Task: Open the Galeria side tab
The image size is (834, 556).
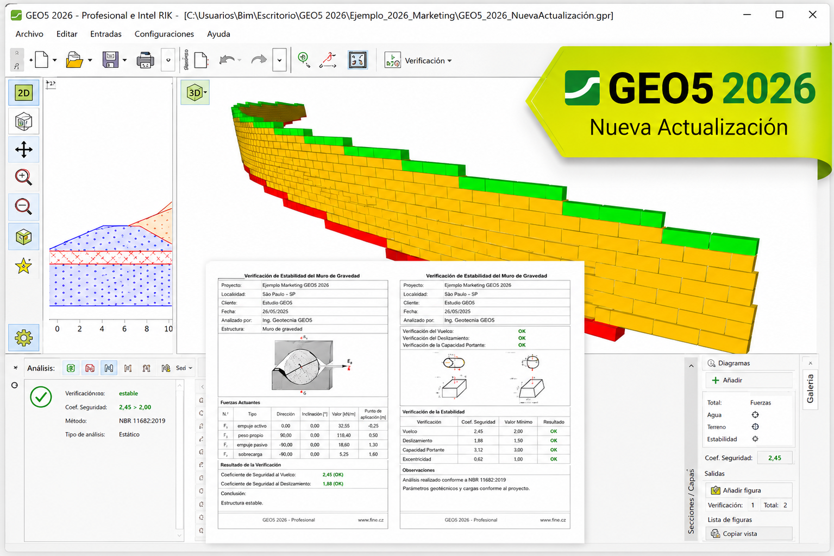Action: click(x=810, y=388)
